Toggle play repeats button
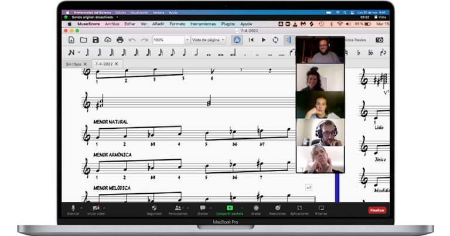The image size is (450, 236). pyautogui.click(x=288, y=40)
